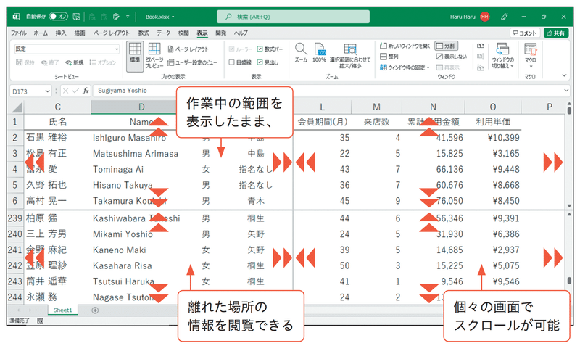Click the top pane's vertical scroll thumb
The width and height of the screenshot is (580, 346).
[569, 110]
